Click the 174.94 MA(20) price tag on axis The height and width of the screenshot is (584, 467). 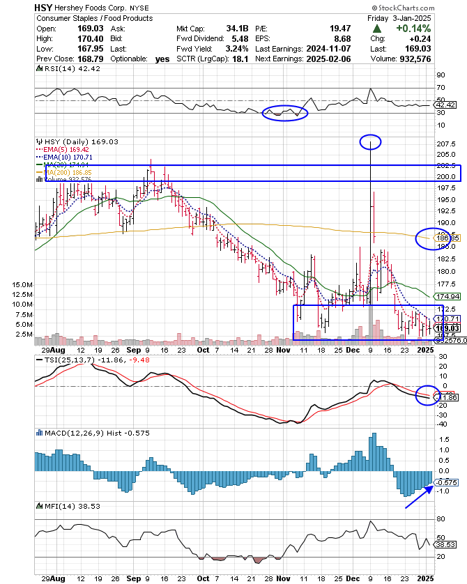(447, 296)
